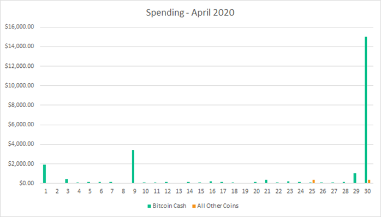The width and height of the screenshot is (381, 217).
Task: Select the green bar for day 21
Action: pyautogui.click(x=266, y=181)
